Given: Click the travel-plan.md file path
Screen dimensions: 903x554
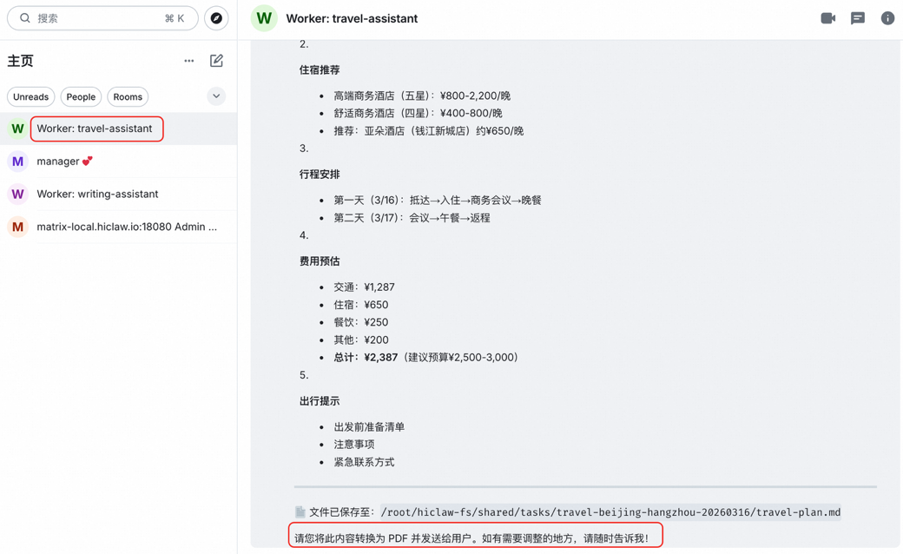Looking at the screenshot, I should pyautogui.click(x=610, y=512).
